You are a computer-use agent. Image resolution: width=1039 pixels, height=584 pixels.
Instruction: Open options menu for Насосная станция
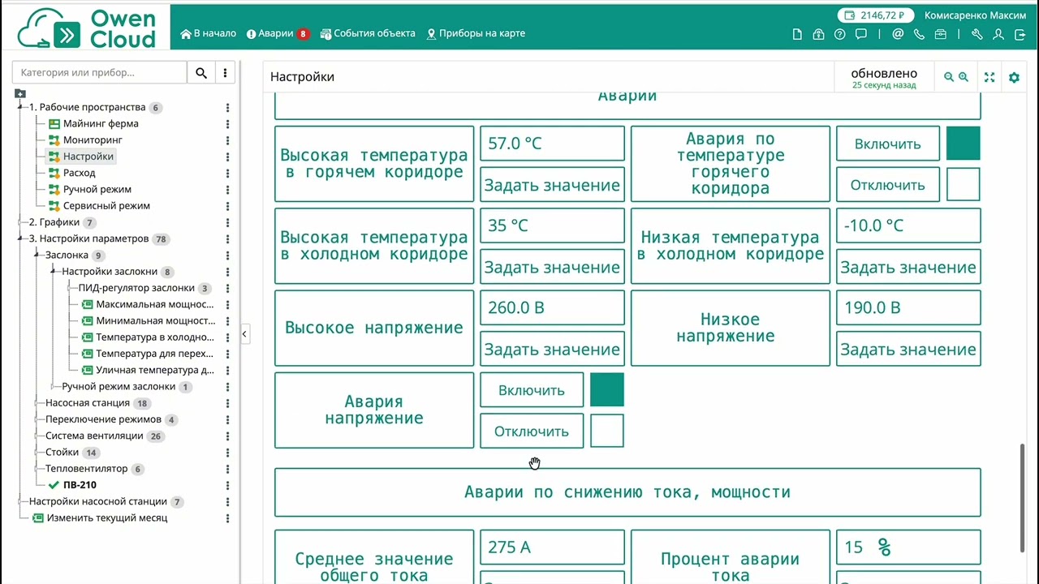(x=227, y=403)
